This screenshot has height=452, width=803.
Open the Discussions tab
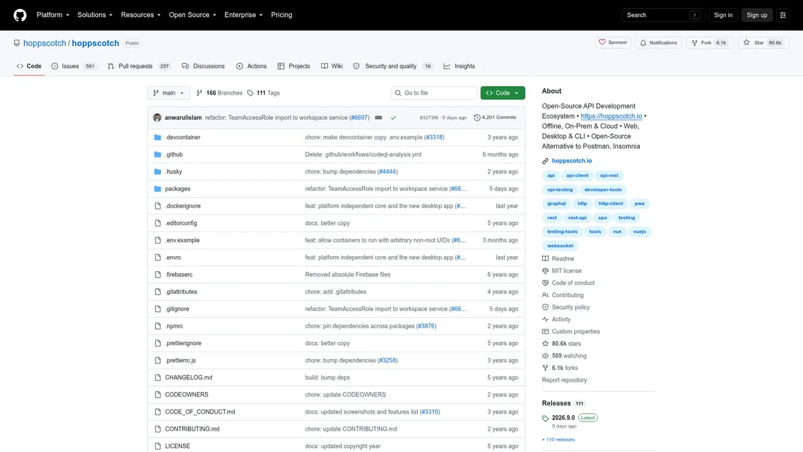pyautogui.click(x=203, y=66)
